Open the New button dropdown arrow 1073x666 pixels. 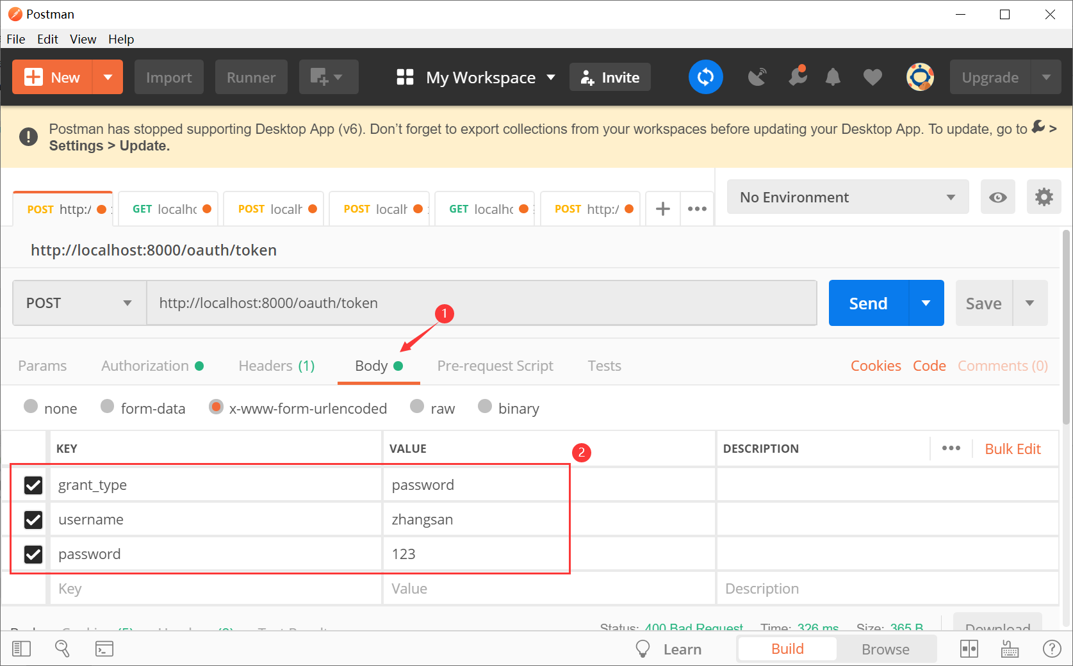108,77
